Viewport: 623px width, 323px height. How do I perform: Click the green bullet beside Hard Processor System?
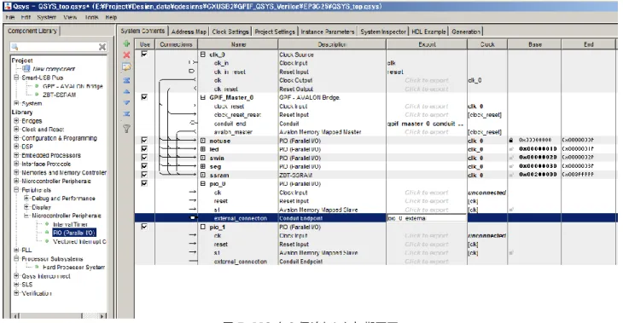(37, 267)
